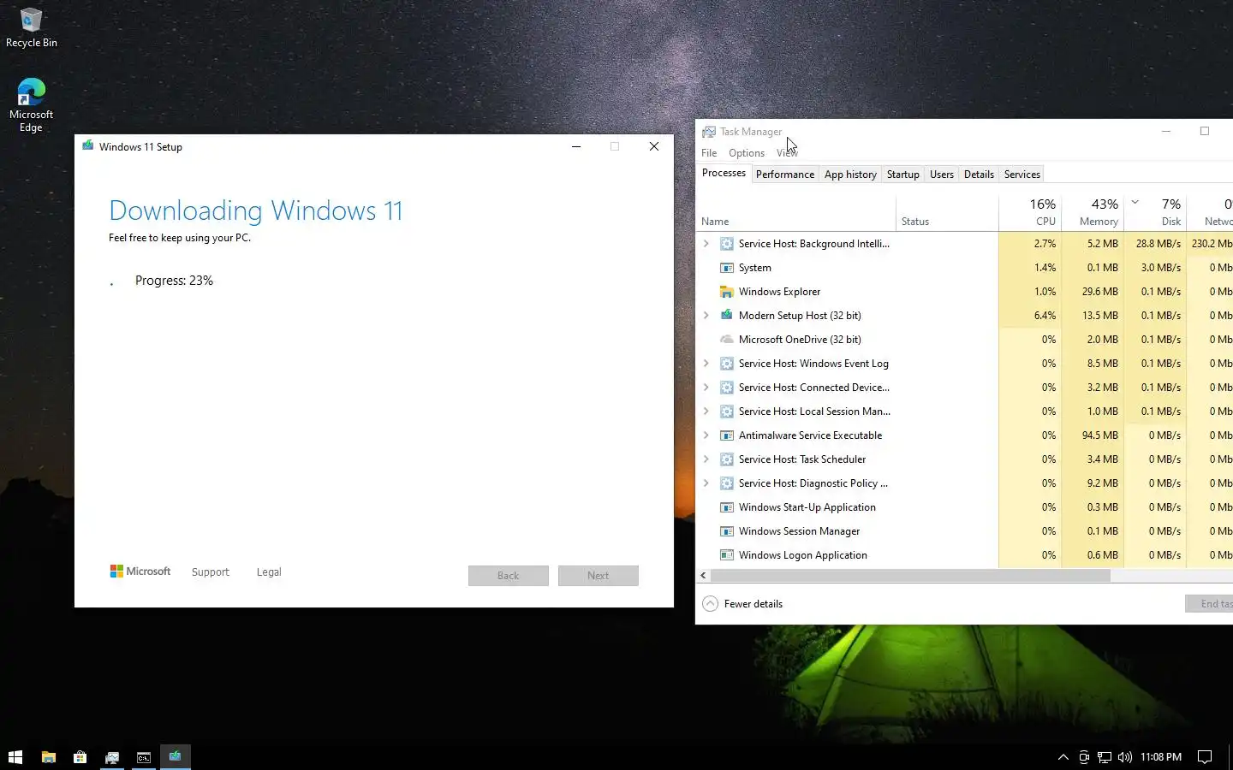Expand Service Host: Local Session Manager row

pyautogui.click(x=706, y=412)
